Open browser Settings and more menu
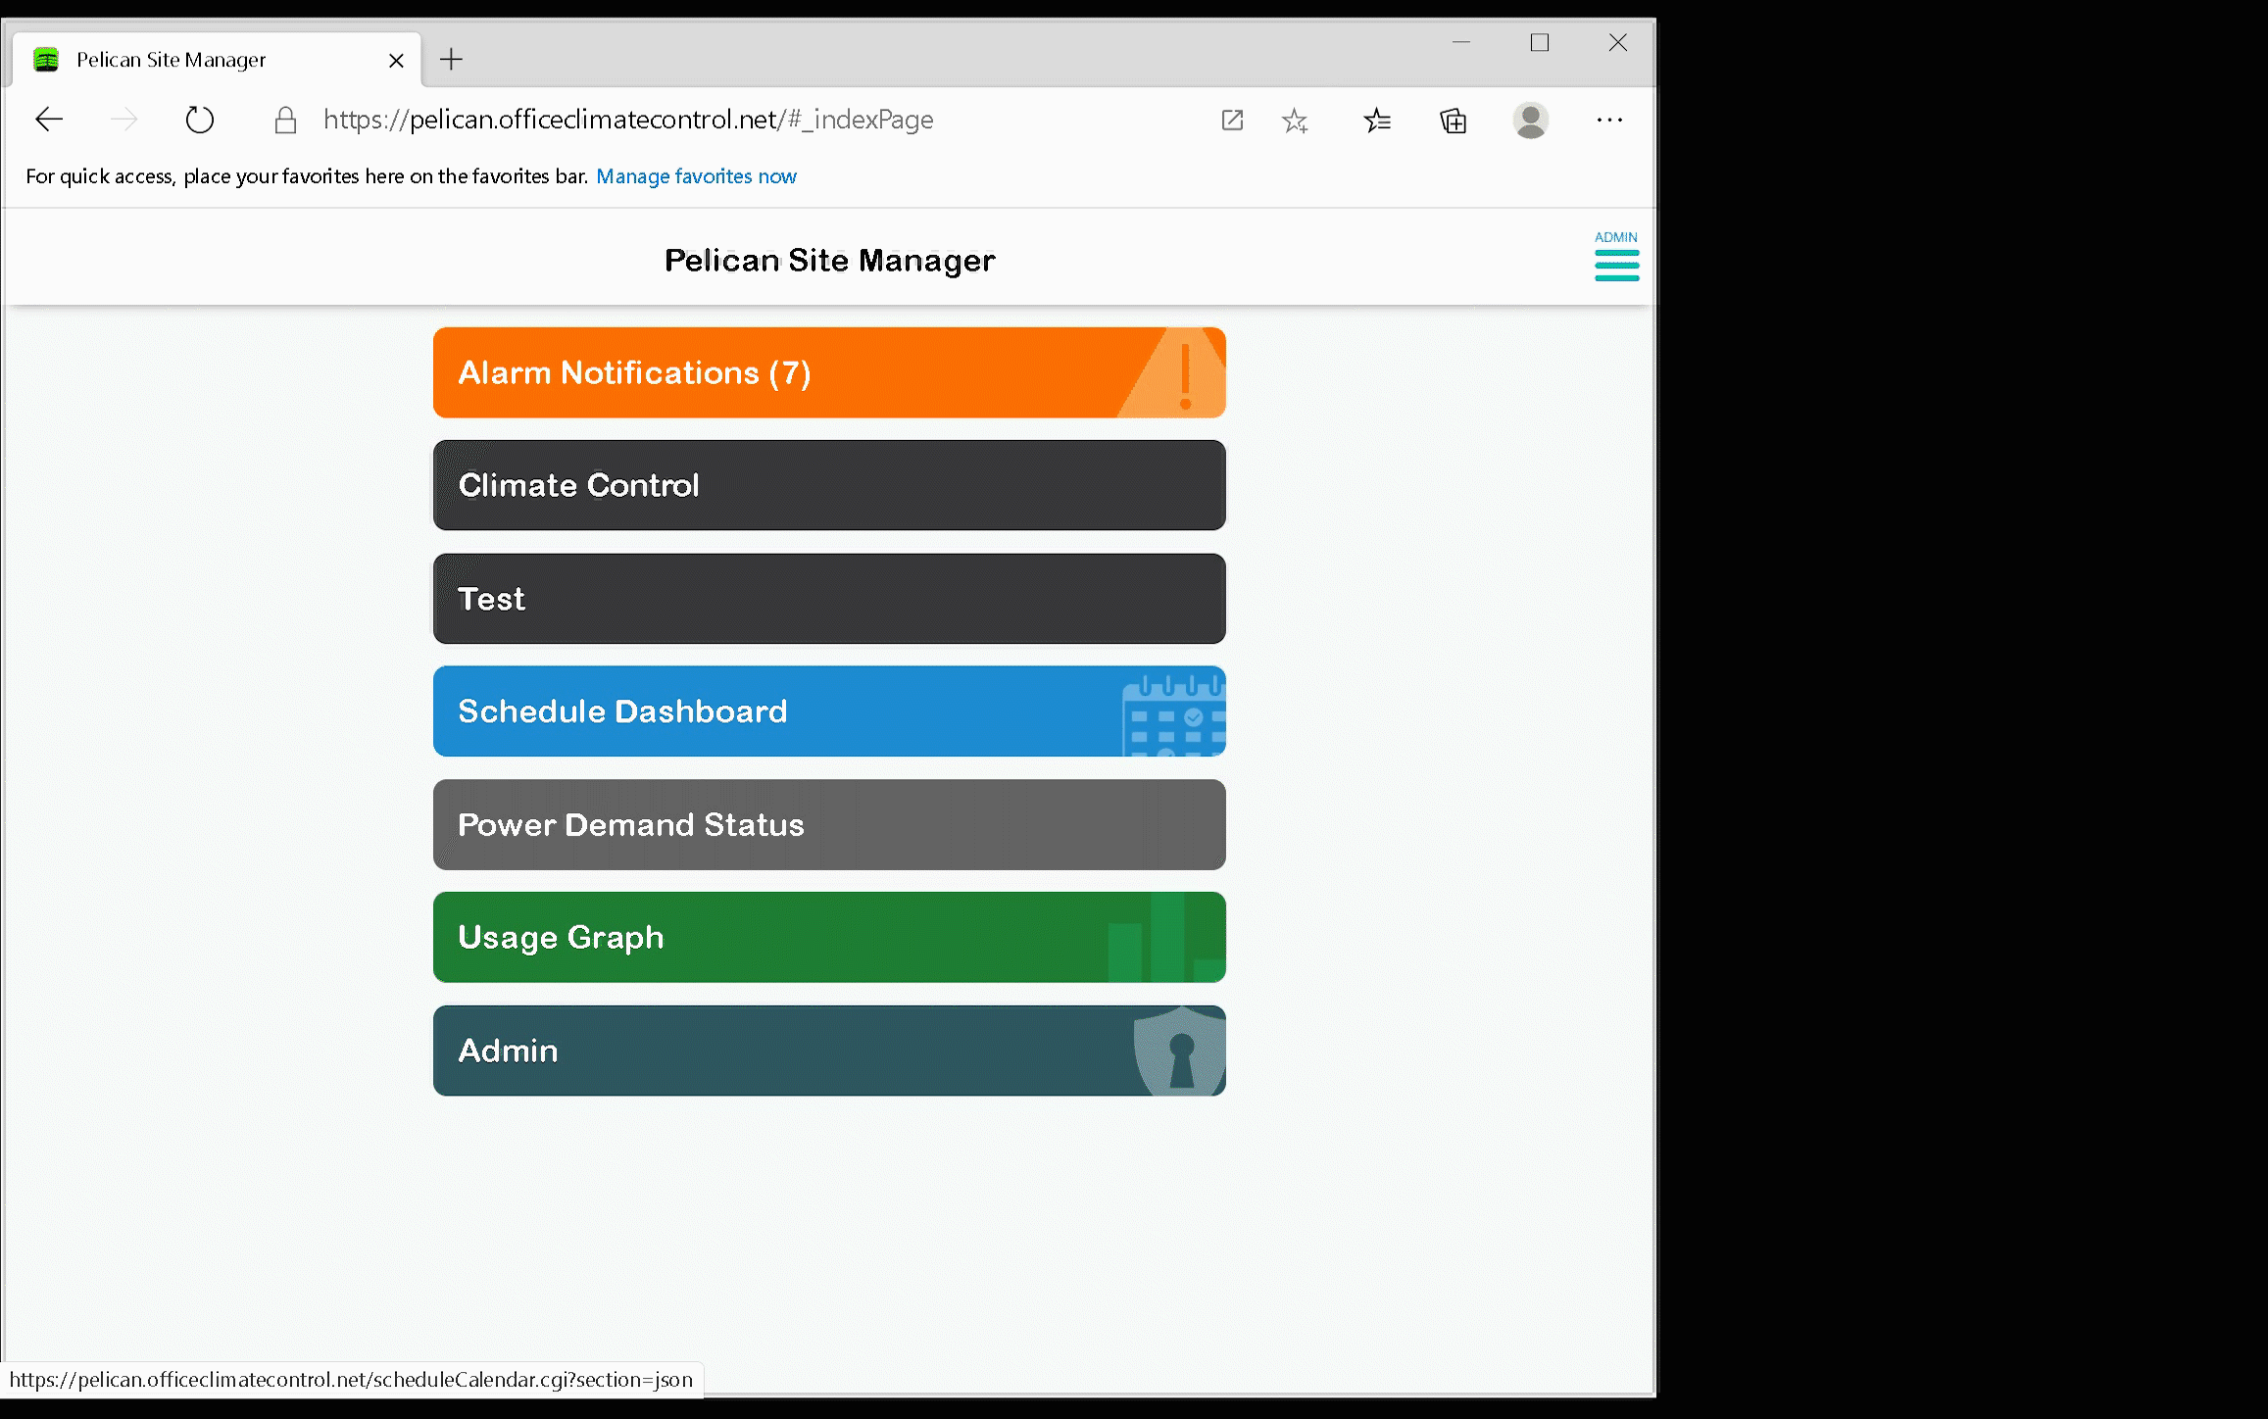Viewport: 2268px width, 1419px height. (1609, 120)
